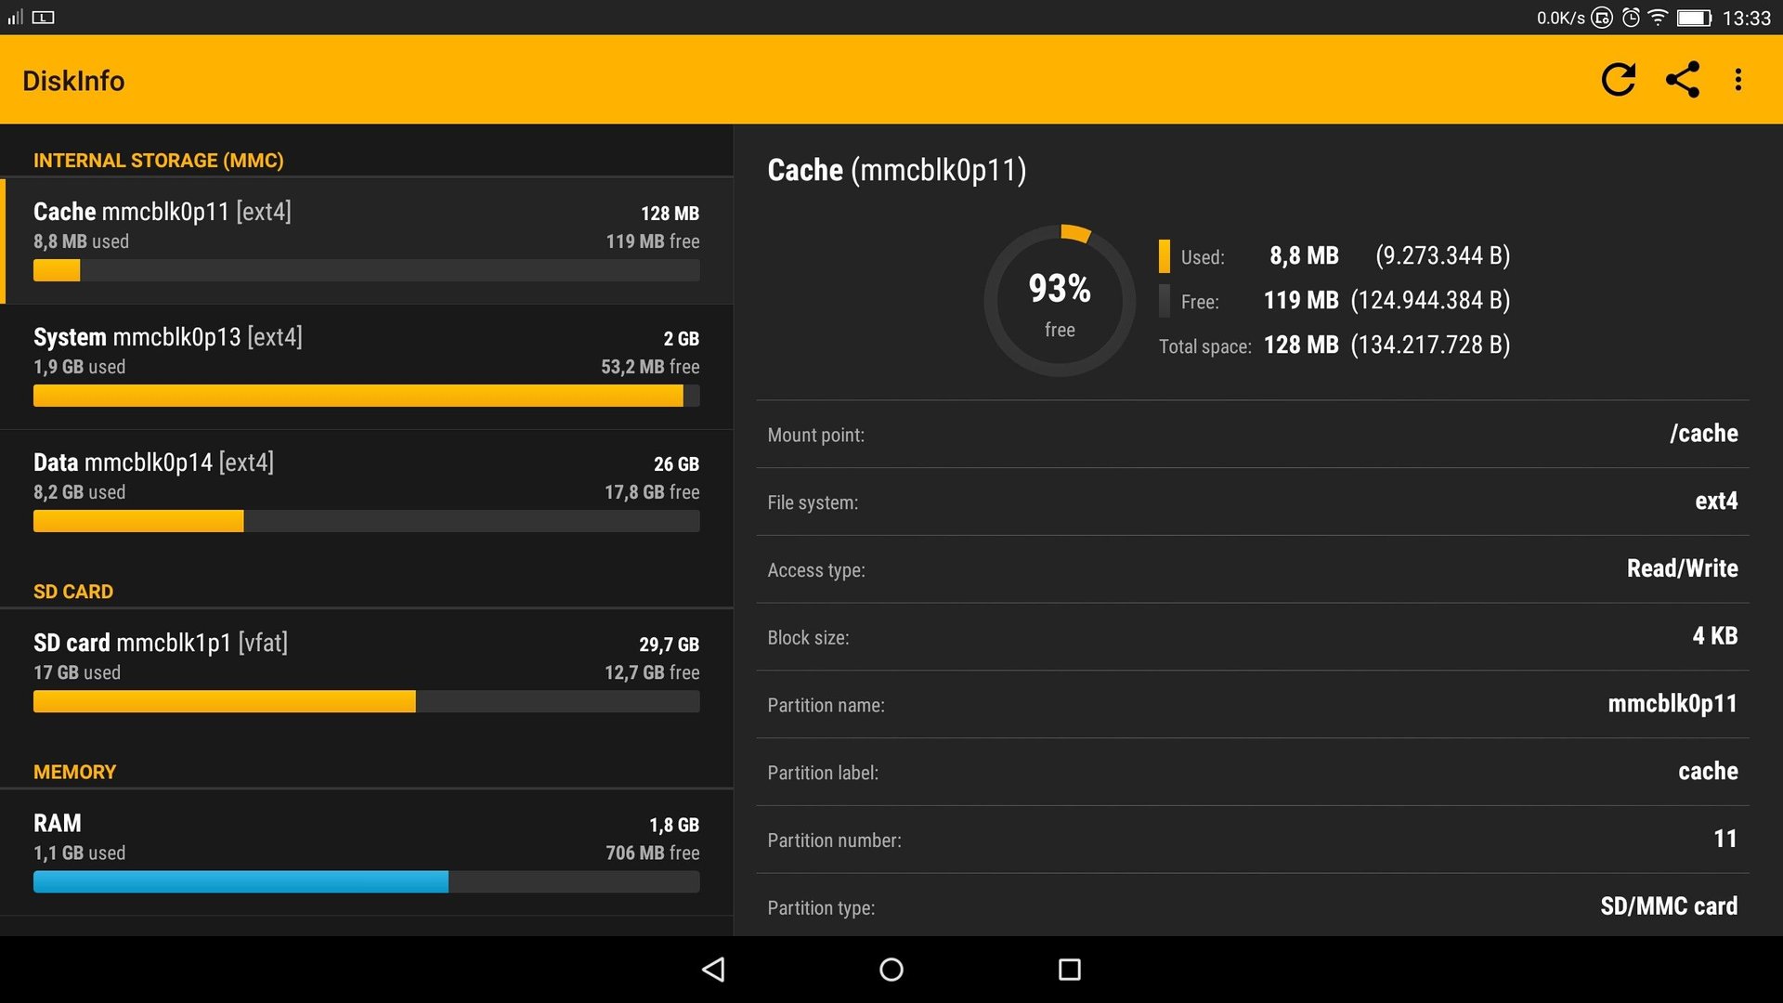This screenshot has height=1003, width=1783.
Task: Tap the 706 MB free label
Action: point(653,853)
